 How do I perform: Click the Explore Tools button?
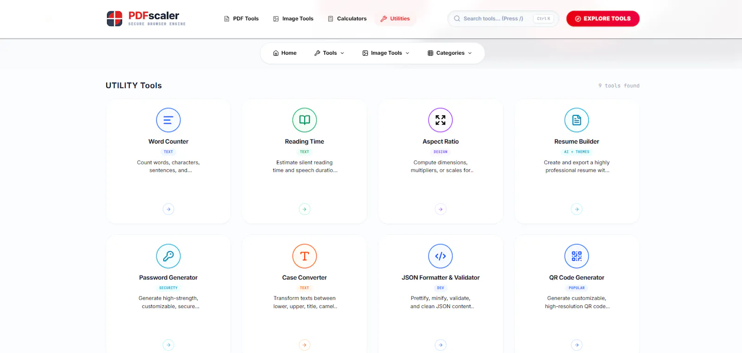click(603, 19)
